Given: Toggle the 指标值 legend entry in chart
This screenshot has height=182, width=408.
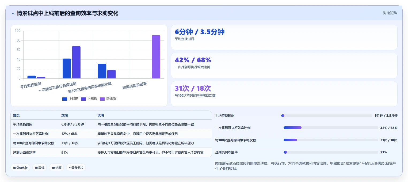Looking at the screenshot, I should tap(108, 99).
